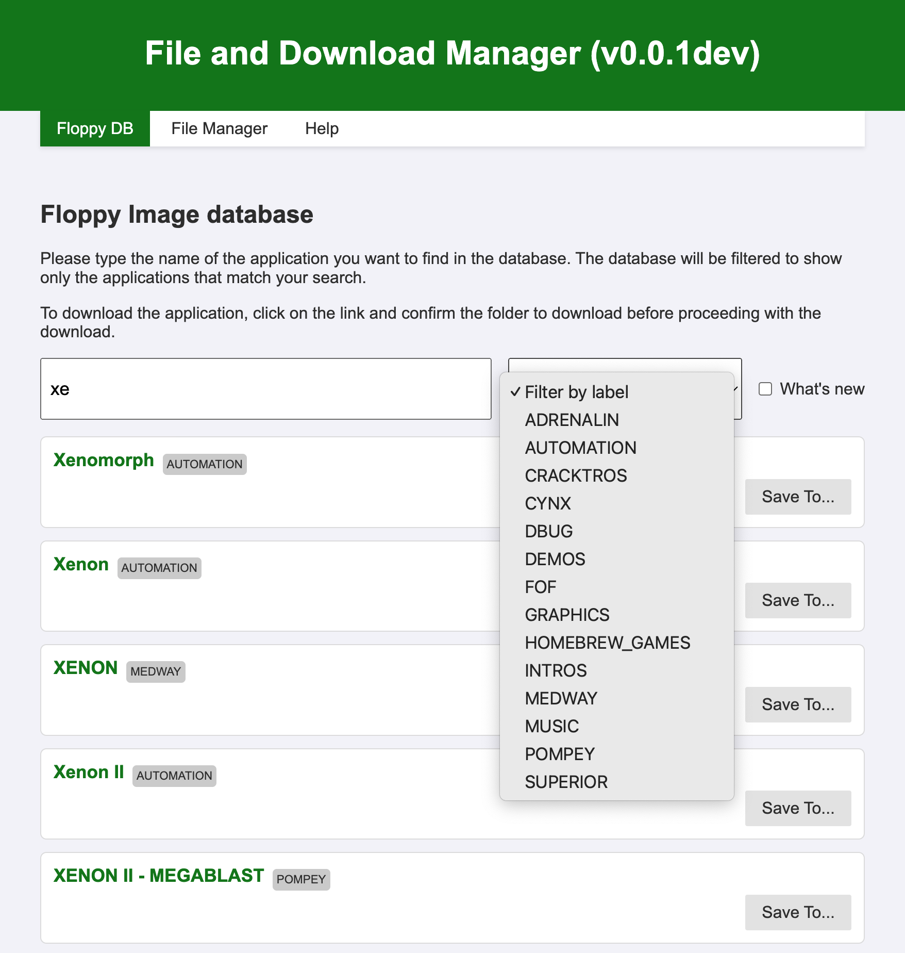Click AUTOMATION tag next to Xenomorph

[x=205, y=464]
